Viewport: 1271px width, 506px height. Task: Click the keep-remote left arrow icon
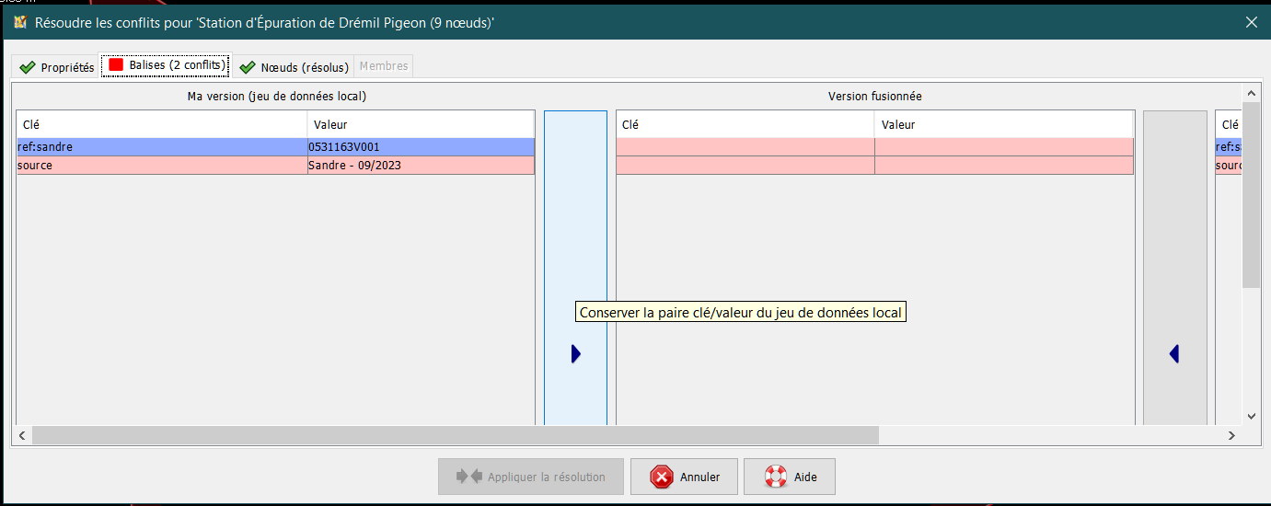(x=1174, y=354)
